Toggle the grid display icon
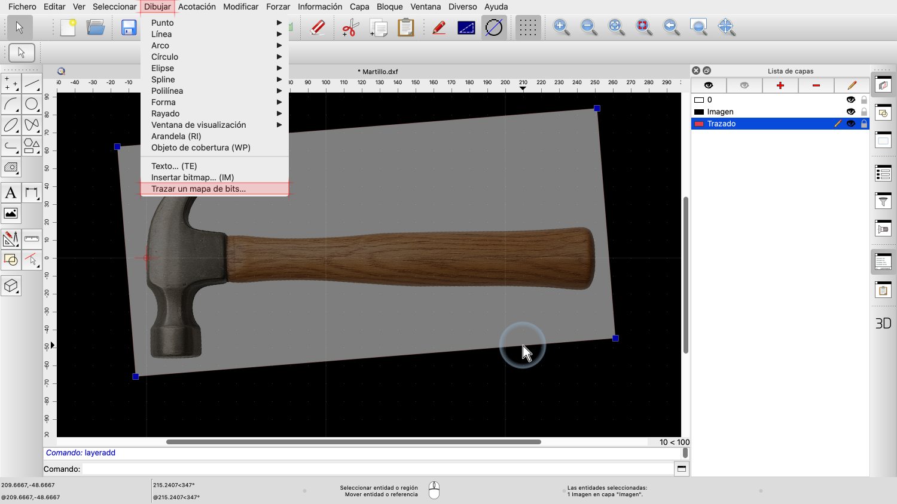The height and width of the screenshot is (504, 897). pyautogui.click(x=527, y=27)
